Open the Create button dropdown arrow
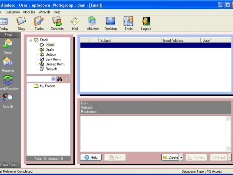The image size is (233, 175). [x=181, y=157]
